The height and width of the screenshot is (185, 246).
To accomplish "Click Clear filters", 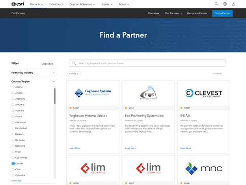I will click(x=47, y=64).
